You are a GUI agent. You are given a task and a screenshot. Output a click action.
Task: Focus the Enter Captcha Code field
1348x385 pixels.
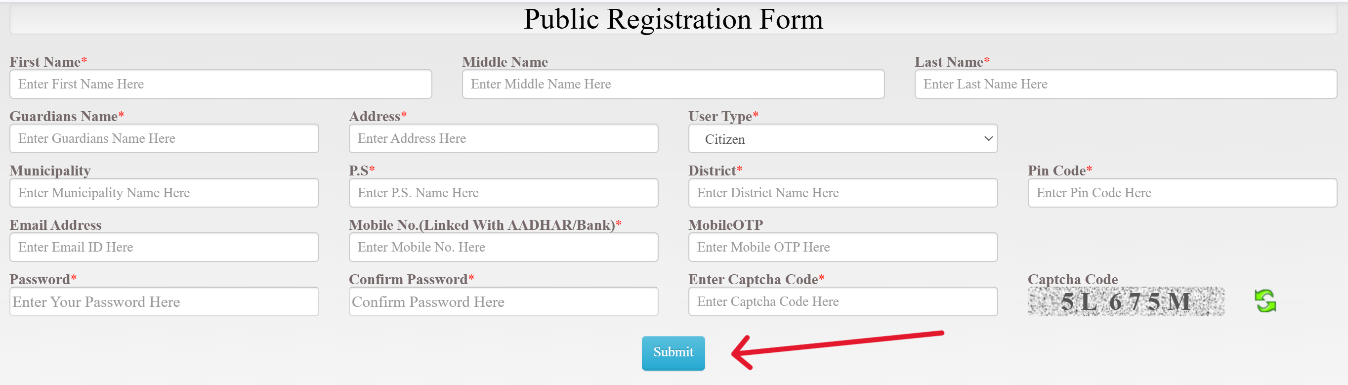(842, 301)
